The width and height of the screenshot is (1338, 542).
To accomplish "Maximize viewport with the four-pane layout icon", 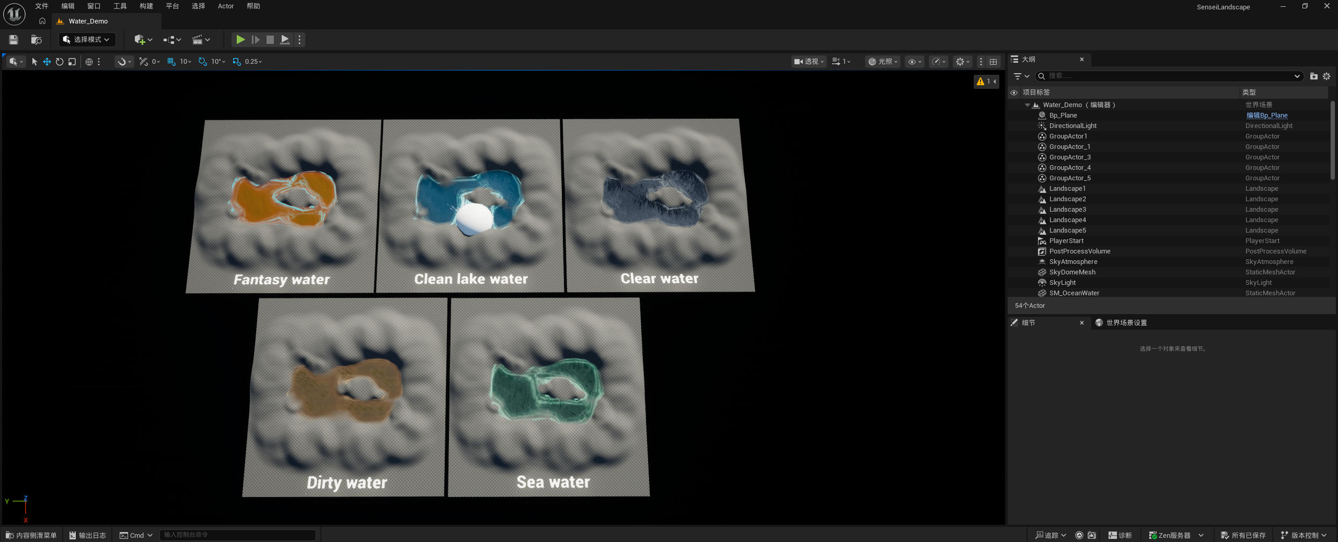I will pyautogui.click(x=994, y=62).
